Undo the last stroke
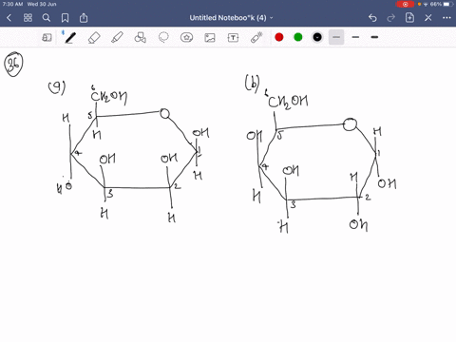The width and height of the screenshot is (456, 342). (x=372, y=18)
